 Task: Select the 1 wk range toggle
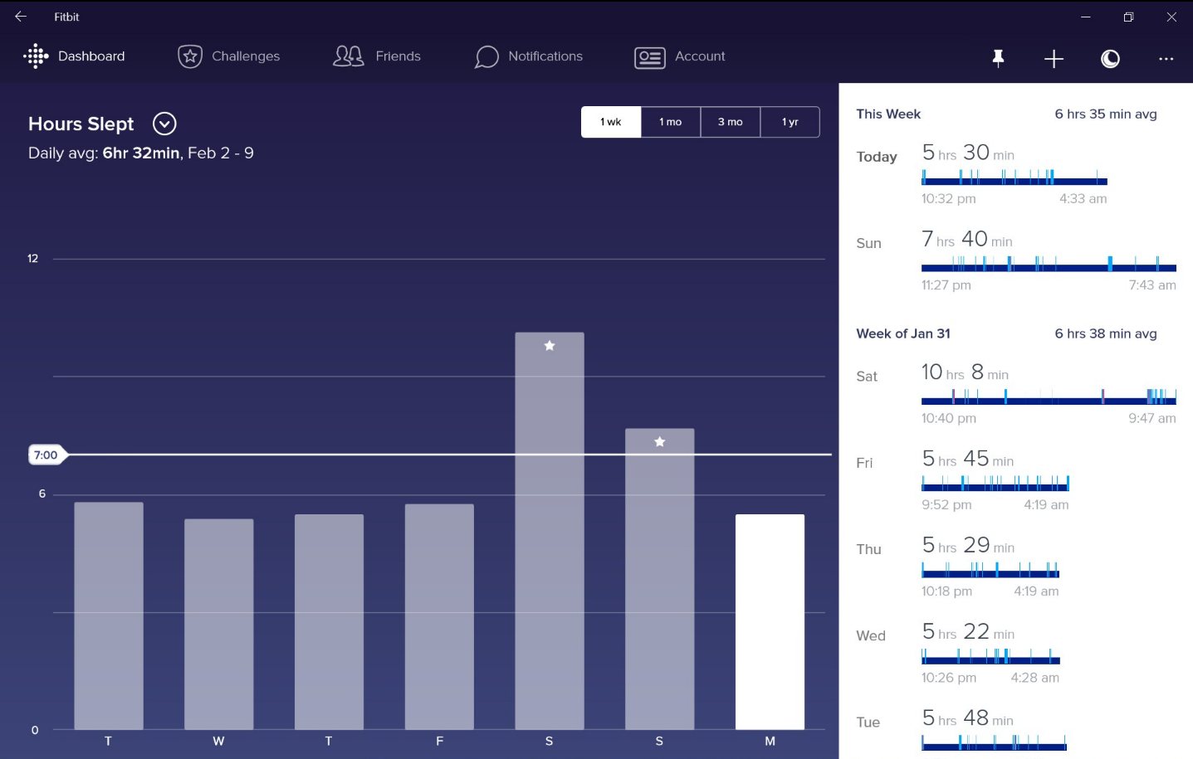pyautogui.click(x=611, y=122)
